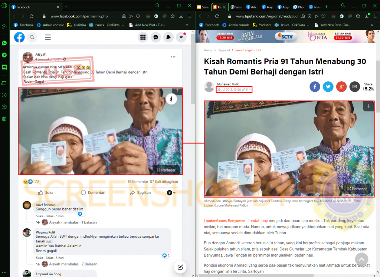Open WhatsApp from the Opera sidebar
This screenshot has height=277, width=380.
pyautogui.click(x=4, y=43)
